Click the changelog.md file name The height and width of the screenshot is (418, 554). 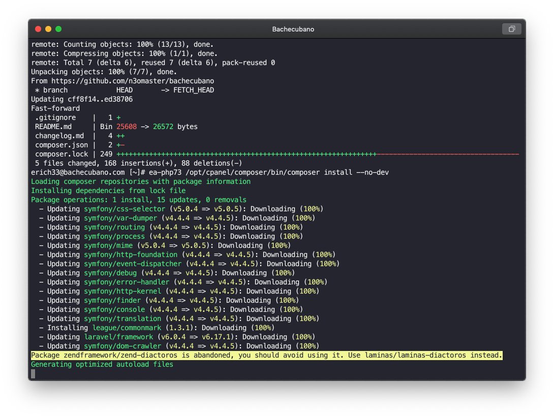[x=59, y=136]
